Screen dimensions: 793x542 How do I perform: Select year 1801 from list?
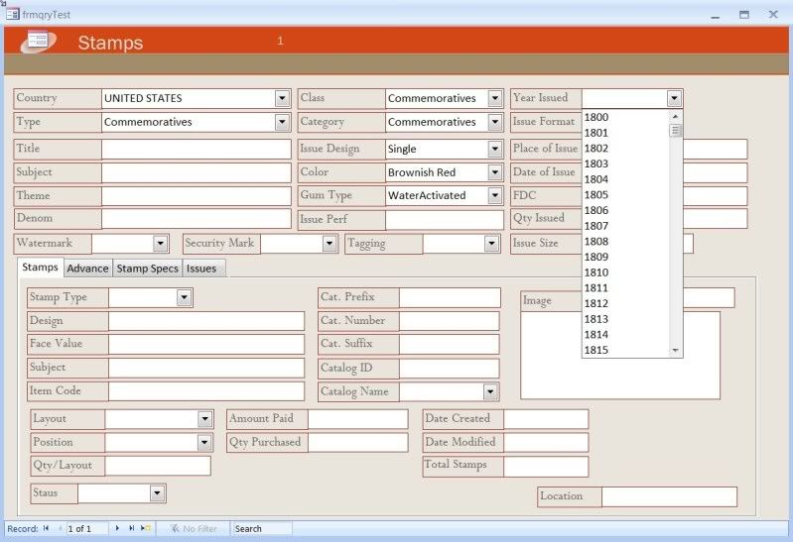click(625, 133)
